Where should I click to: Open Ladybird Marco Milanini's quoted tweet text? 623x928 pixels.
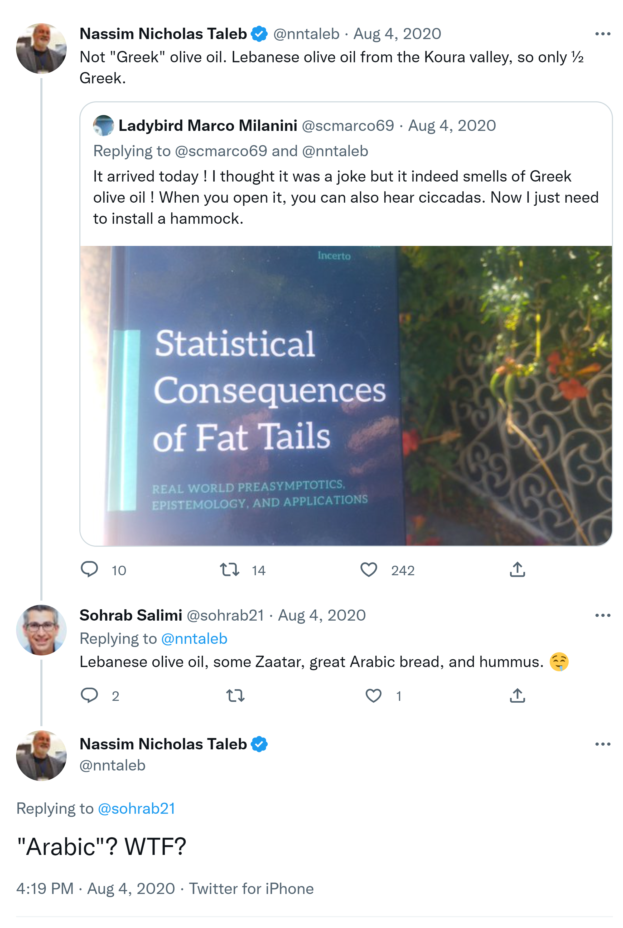coord(346,198)
